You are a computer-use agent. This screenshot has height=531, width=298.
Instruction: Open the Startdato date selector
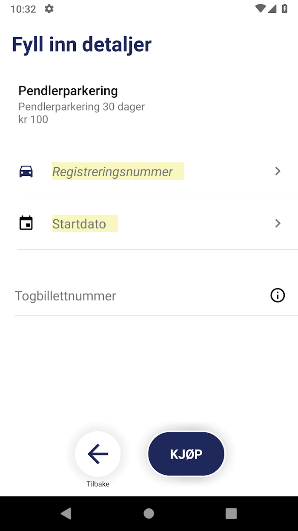pyautogui.click(x=158, y=223)
